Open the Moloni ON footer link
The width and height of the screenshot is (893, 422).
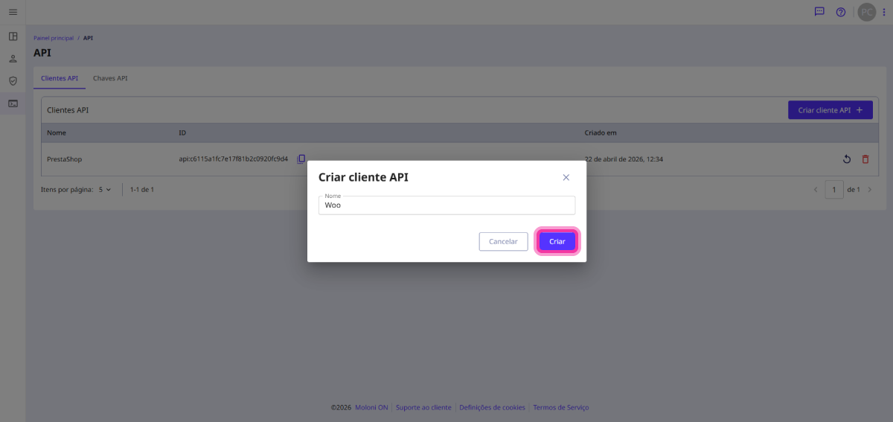pyautogui.click(x=371, y=408)
